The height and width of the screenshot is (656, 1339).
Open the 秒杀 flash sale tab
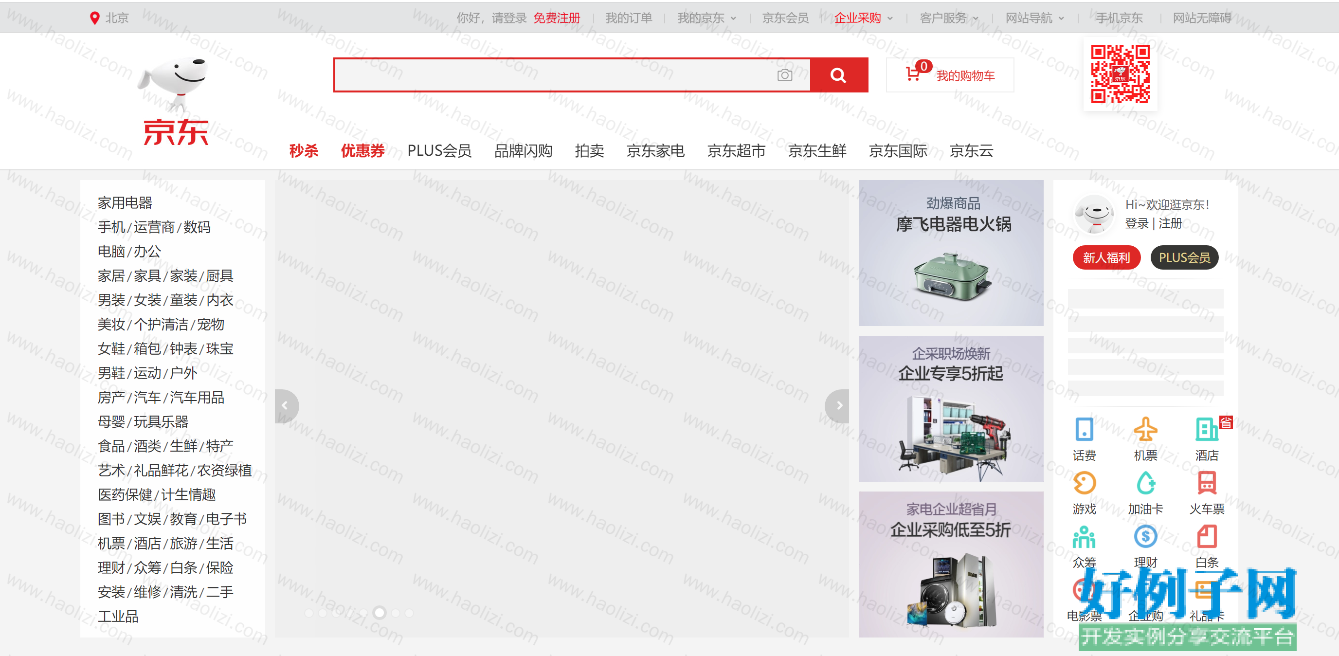coord(304,151)
